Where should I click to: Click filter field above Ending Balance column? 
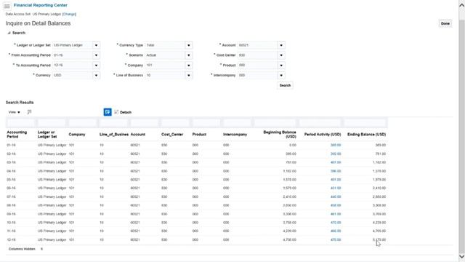pyautogui.click(x=365, y=123)
